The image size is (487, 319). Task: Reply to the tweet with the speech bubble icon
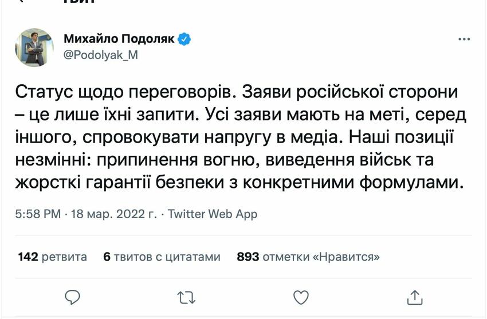(x=73, y=297)
